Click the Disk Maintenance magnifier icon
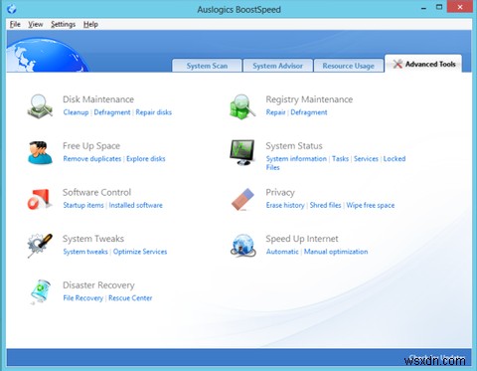This screenshot has height=371, width=477. pyautogui.click(x=40, y=106)
